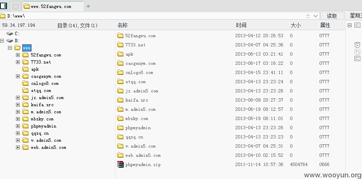Expand caogenym.com in the tree

pyautogui.click(x=18, y=76)
